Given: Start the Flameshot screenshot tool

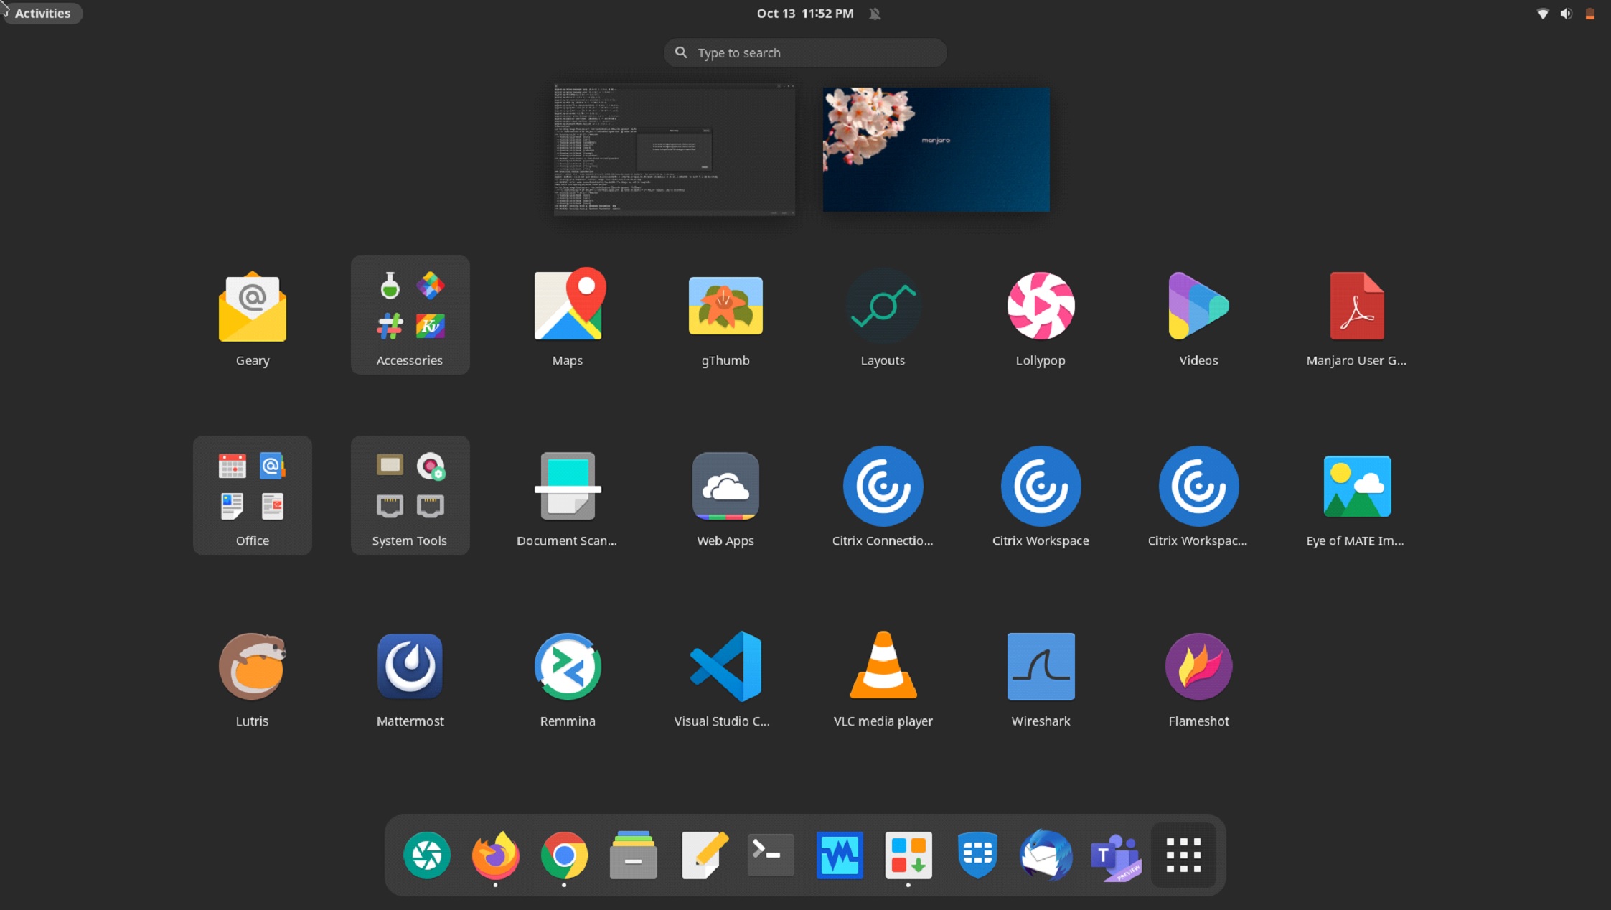Looking at the screenshot, I should [1198, 667].
